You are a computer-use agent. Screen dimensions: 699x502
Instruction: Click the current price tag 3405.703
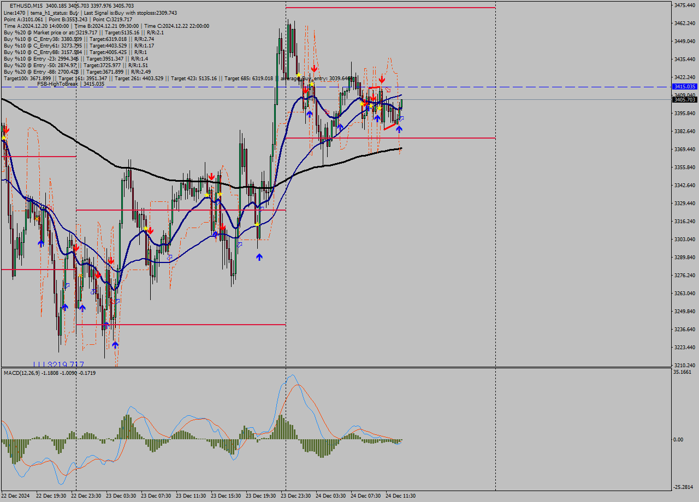(685, 99)
